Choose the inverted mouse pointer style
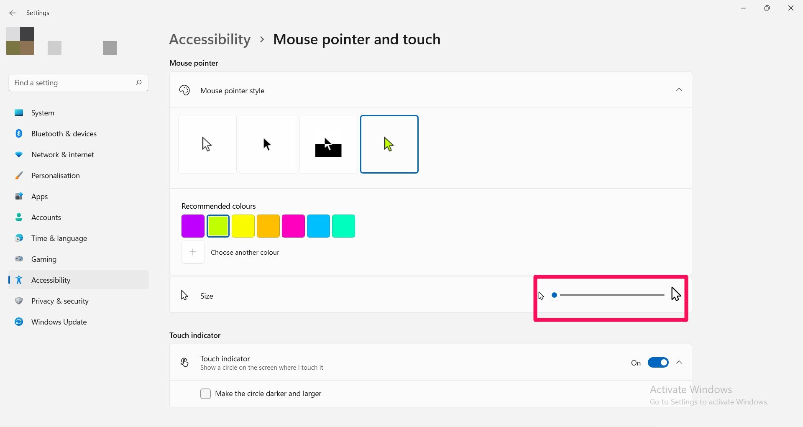 pos(328,144)
